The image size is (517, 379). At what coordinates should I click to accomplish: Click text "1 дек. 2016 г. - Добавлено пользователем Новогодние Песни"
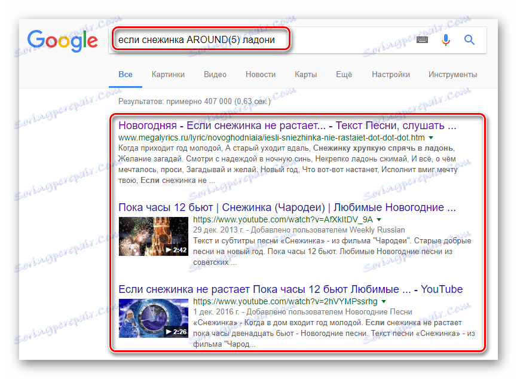point(302,311)
